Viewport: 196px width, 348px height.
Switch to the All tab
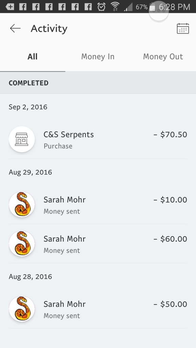(32, 57)
